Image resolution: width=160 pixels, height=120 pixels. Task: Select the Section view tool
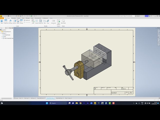coord(14,22)
